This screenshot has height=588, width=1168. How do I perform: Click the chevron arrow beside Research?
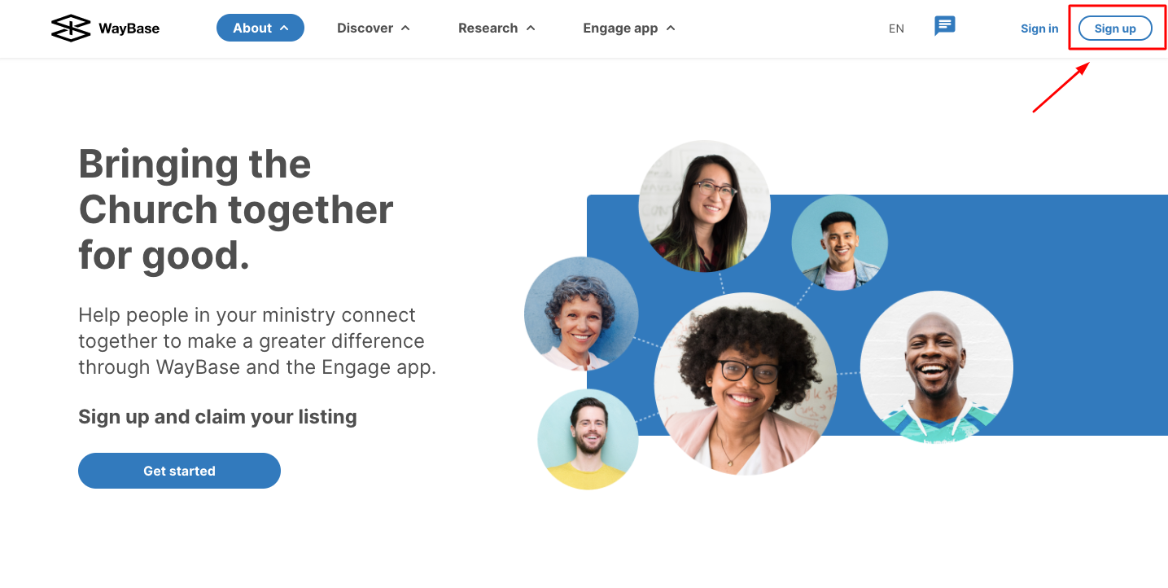(531, 28)
